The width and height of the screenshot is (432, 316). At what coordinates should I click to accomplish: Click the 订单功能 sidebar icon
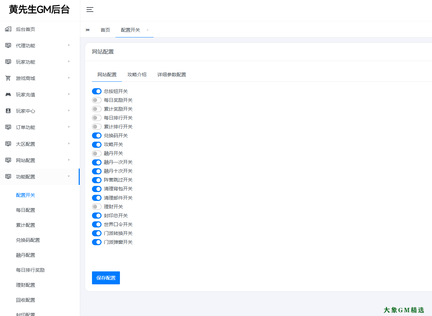(8, 127)
